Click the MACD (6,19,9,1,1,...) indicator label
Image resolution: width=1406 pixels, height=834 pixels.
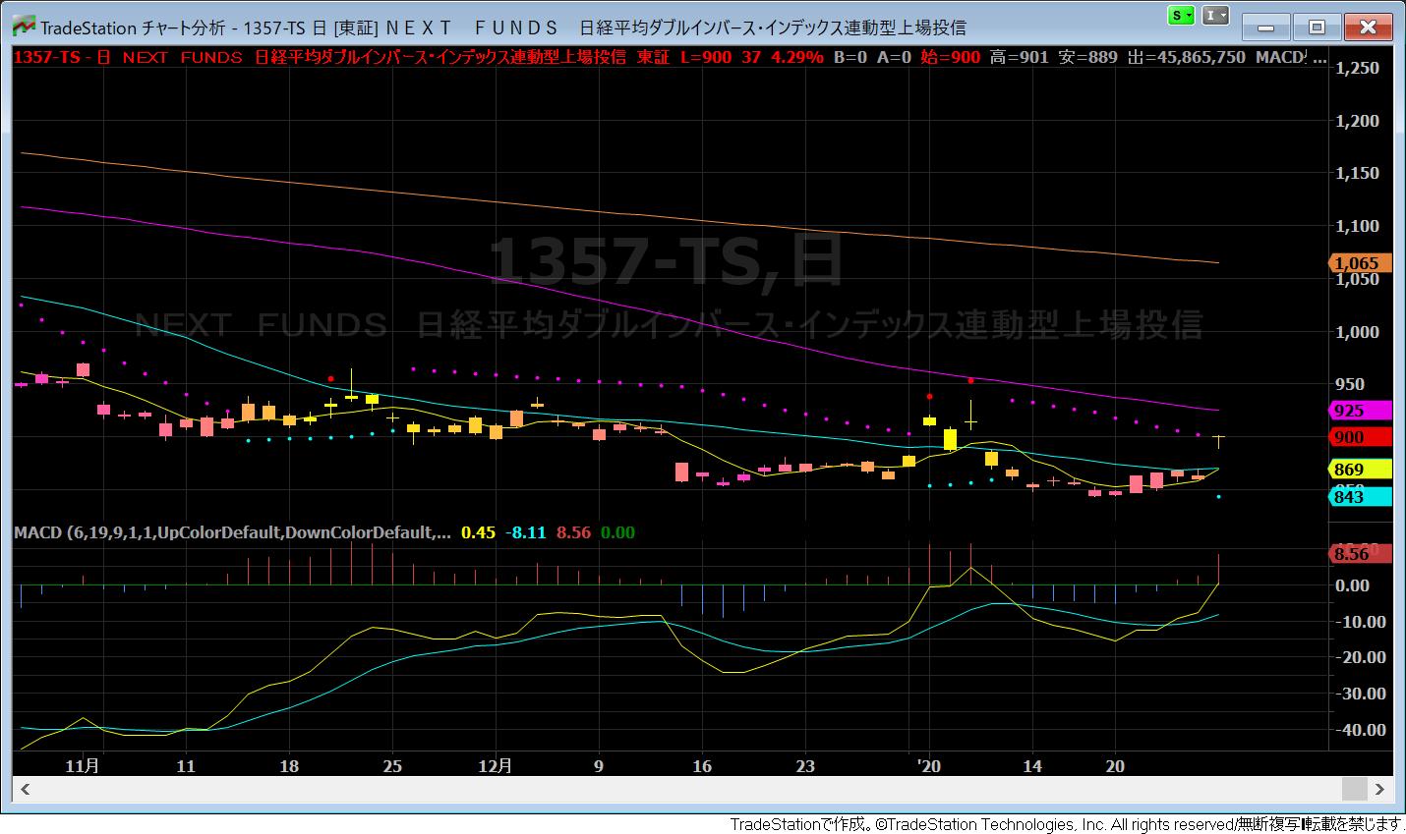tap(233, 532)
